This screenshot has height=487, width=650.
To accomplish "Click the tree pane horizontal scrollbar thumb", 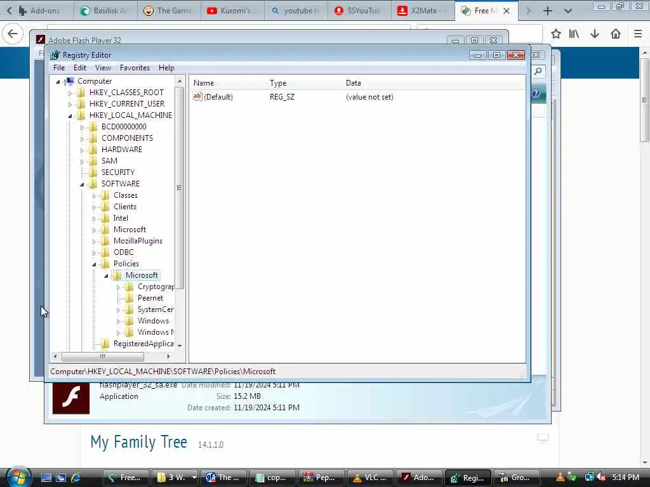I will tap(102, 356).
